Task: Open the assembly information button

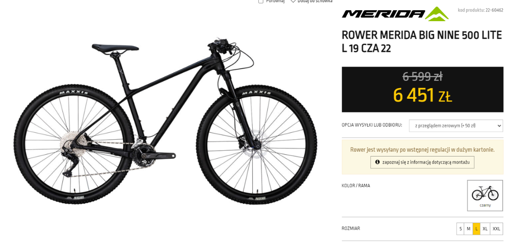Action: coord(423,162)
